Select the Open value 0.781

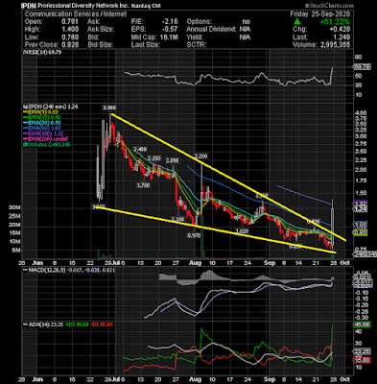click(70, 22)
